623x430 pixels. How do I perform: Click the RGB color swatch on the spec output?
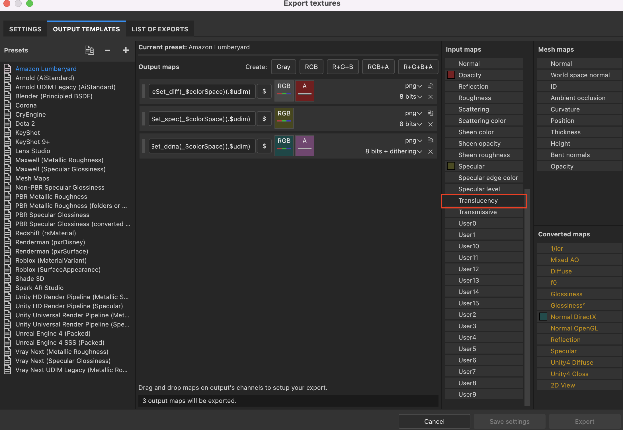coord(284,118)
